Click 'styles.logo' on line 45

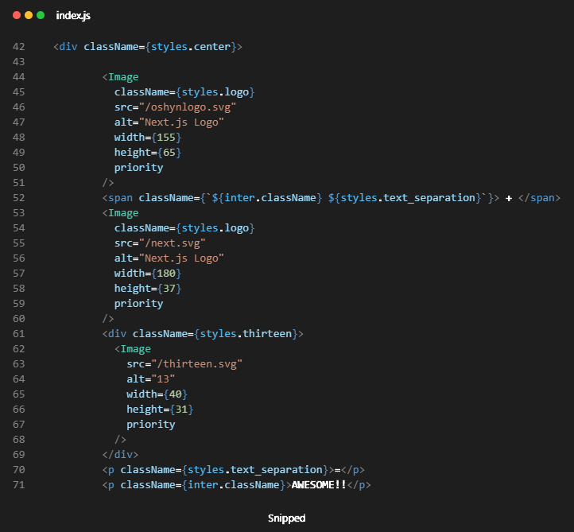pos(215,92)
